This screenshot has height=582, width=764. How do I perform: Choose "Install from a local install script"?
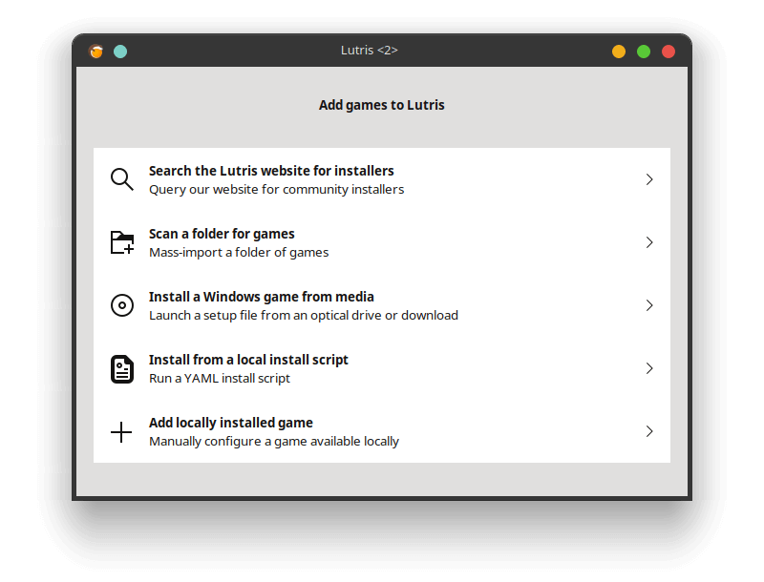click(x=381, y=368)
